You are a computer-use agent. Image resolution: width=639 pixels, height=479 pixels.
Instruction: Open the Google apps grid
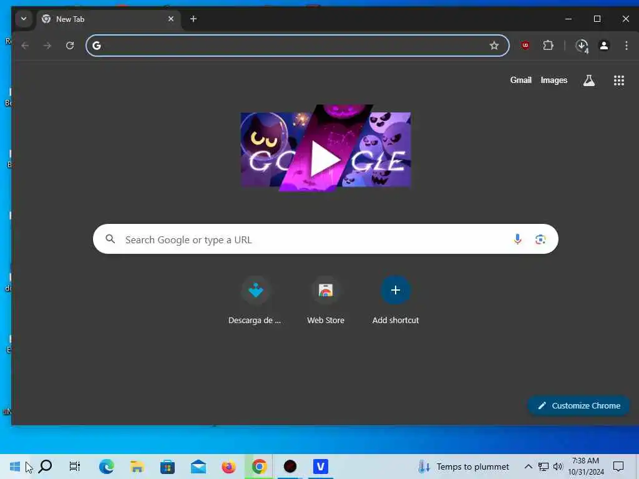[619, 80]
